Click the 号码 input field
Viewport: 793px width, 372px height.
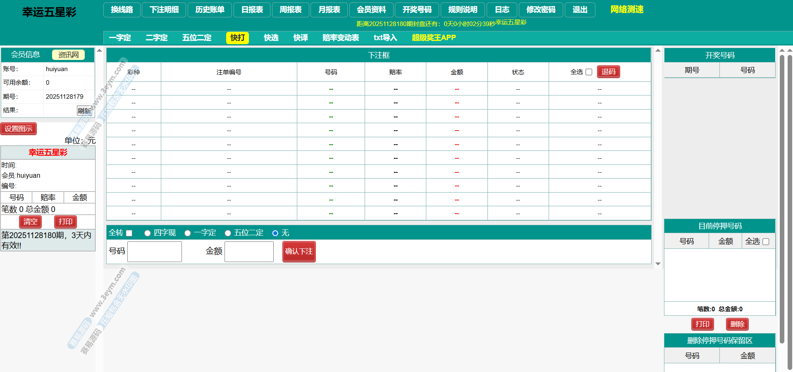click(x=155, y=252)
